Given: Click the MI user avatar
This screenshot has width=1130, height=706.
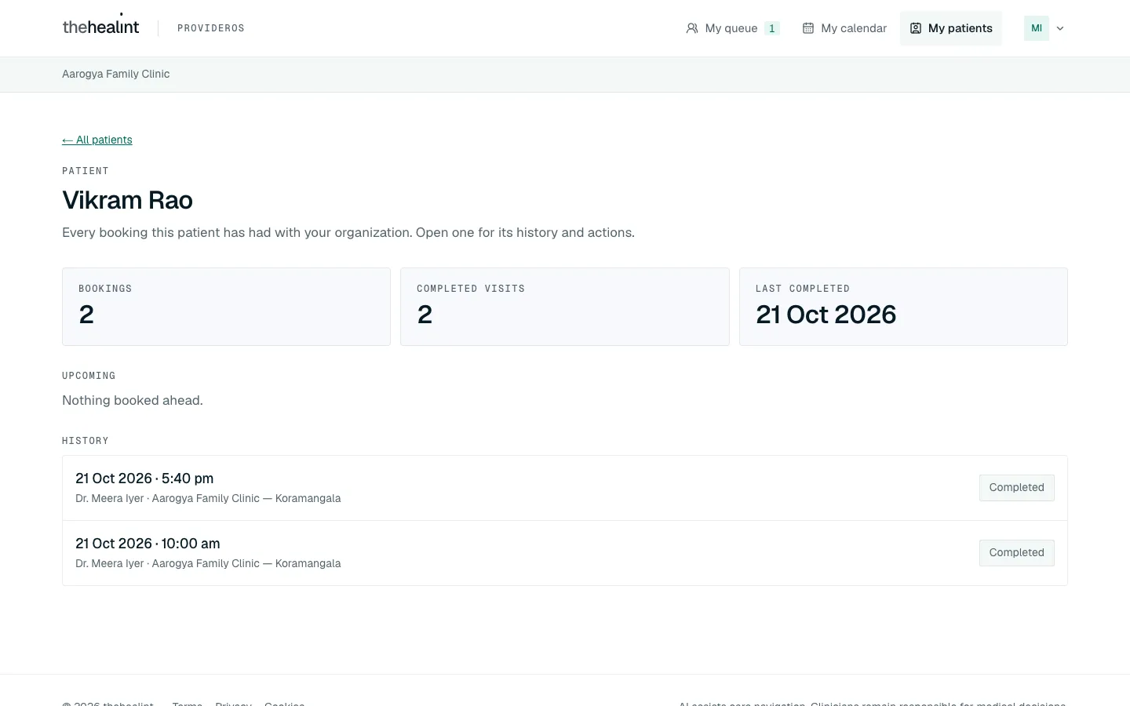Looking at the screenshot, I should coord(1037,28).
